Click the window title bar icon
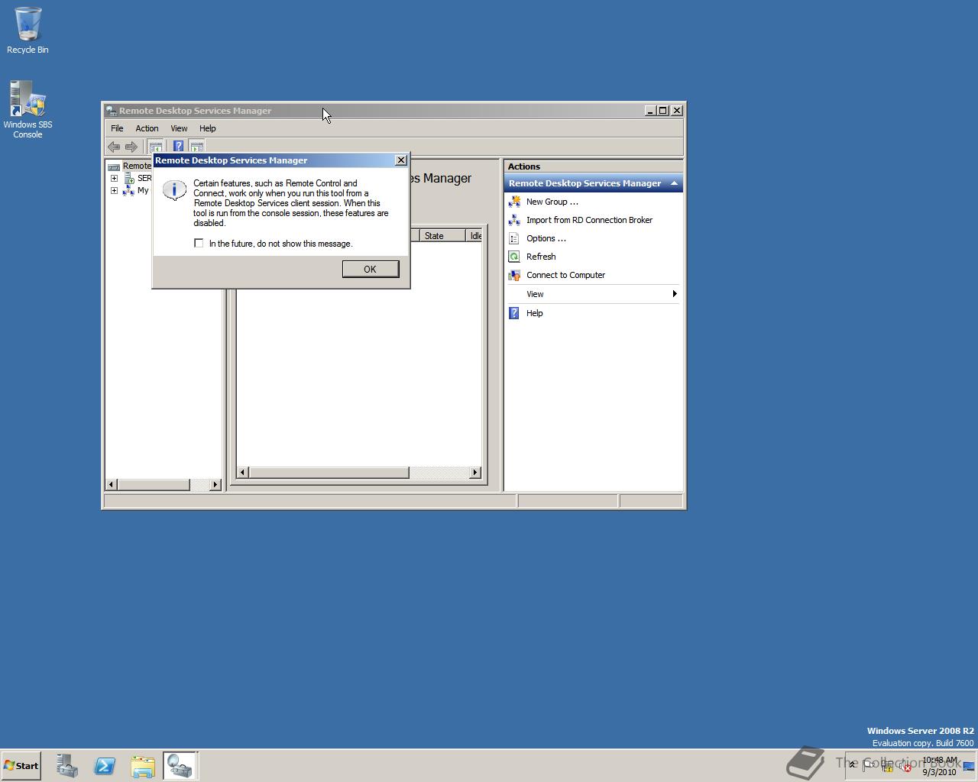This screenshot has width=978, height=782. [x=112, y=111]
